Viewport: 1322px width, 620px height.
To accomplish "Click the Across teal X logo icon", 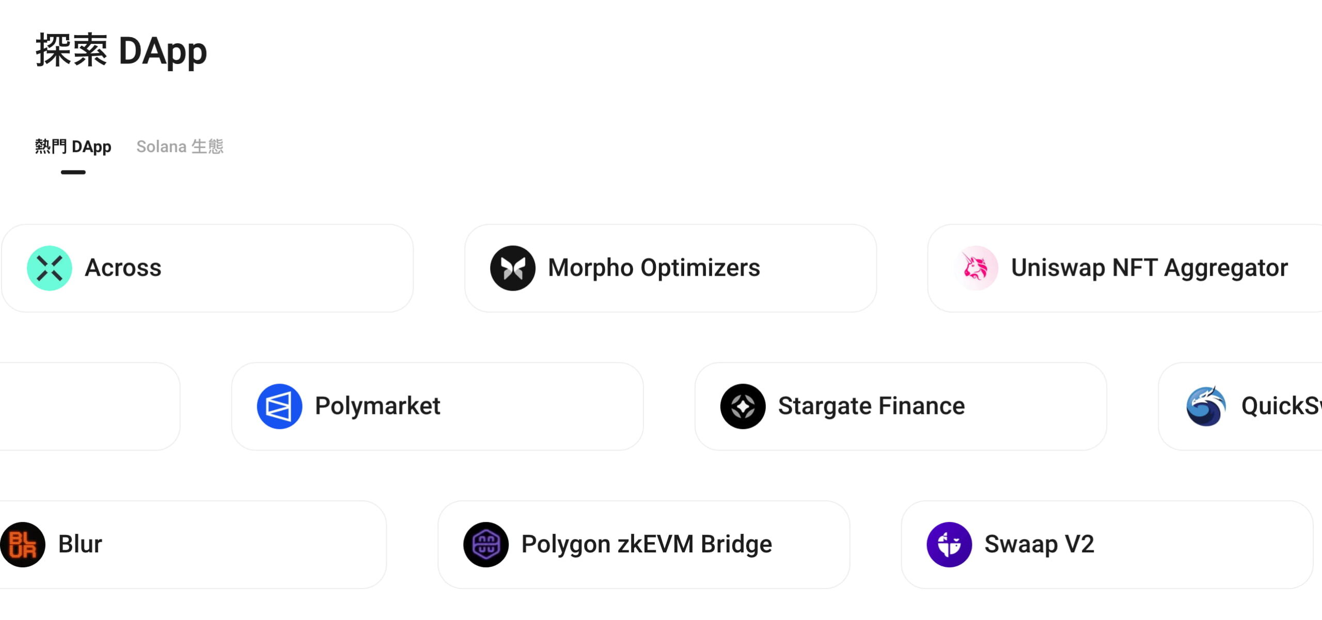I will coord(50,268).
